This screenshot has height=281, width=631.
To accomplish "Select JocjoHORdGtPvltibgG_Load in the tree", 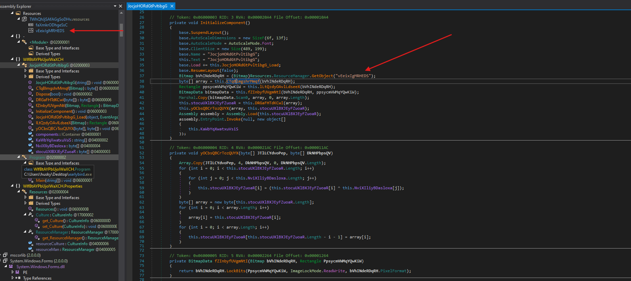I will click(77, 117).
